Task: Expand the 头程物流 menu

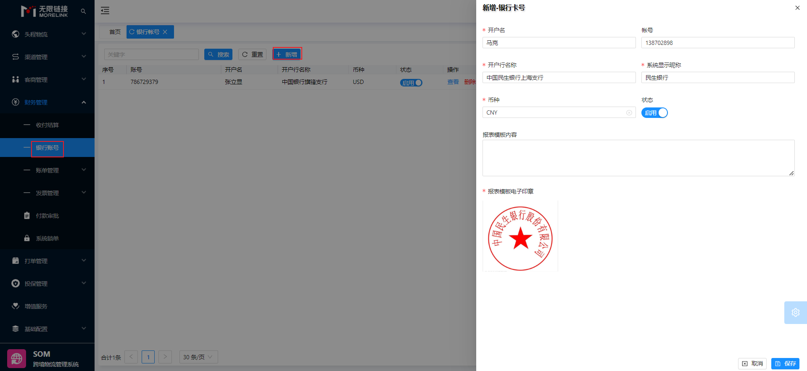Action: (84, 34)
